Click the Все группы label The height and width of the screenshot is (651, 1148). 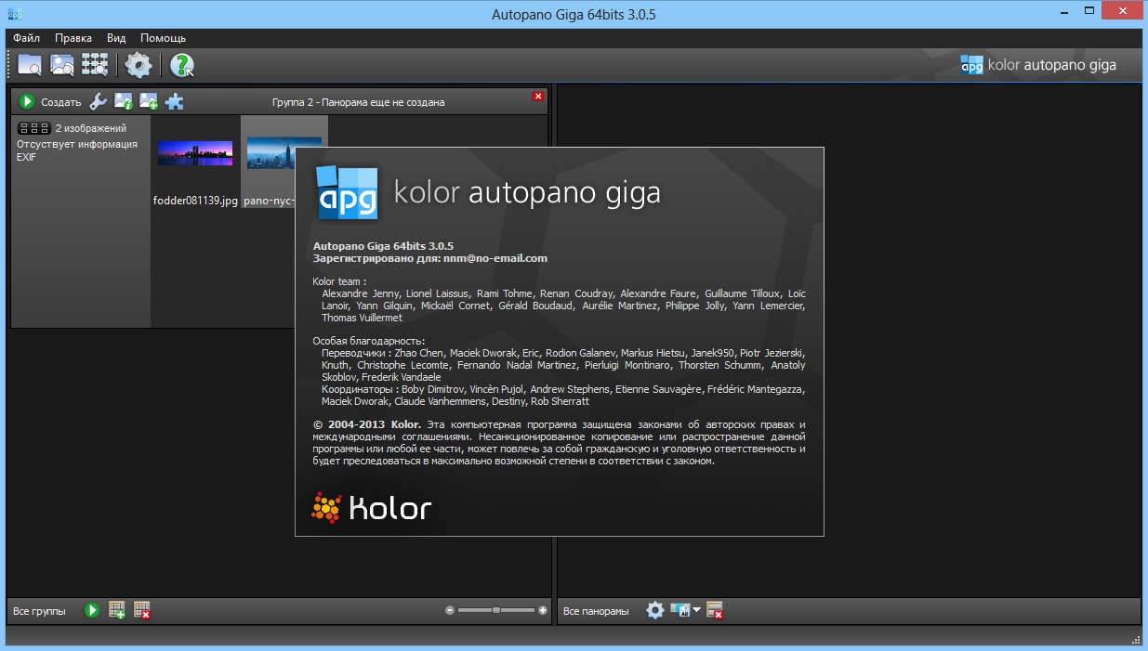click(x=39, y=611)
